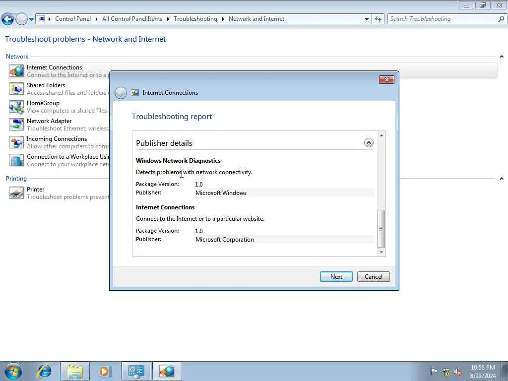
Task: Expand the Troubleshooting breadcrumb arrow
Action: pyautogui.click(x=223, y=19)
